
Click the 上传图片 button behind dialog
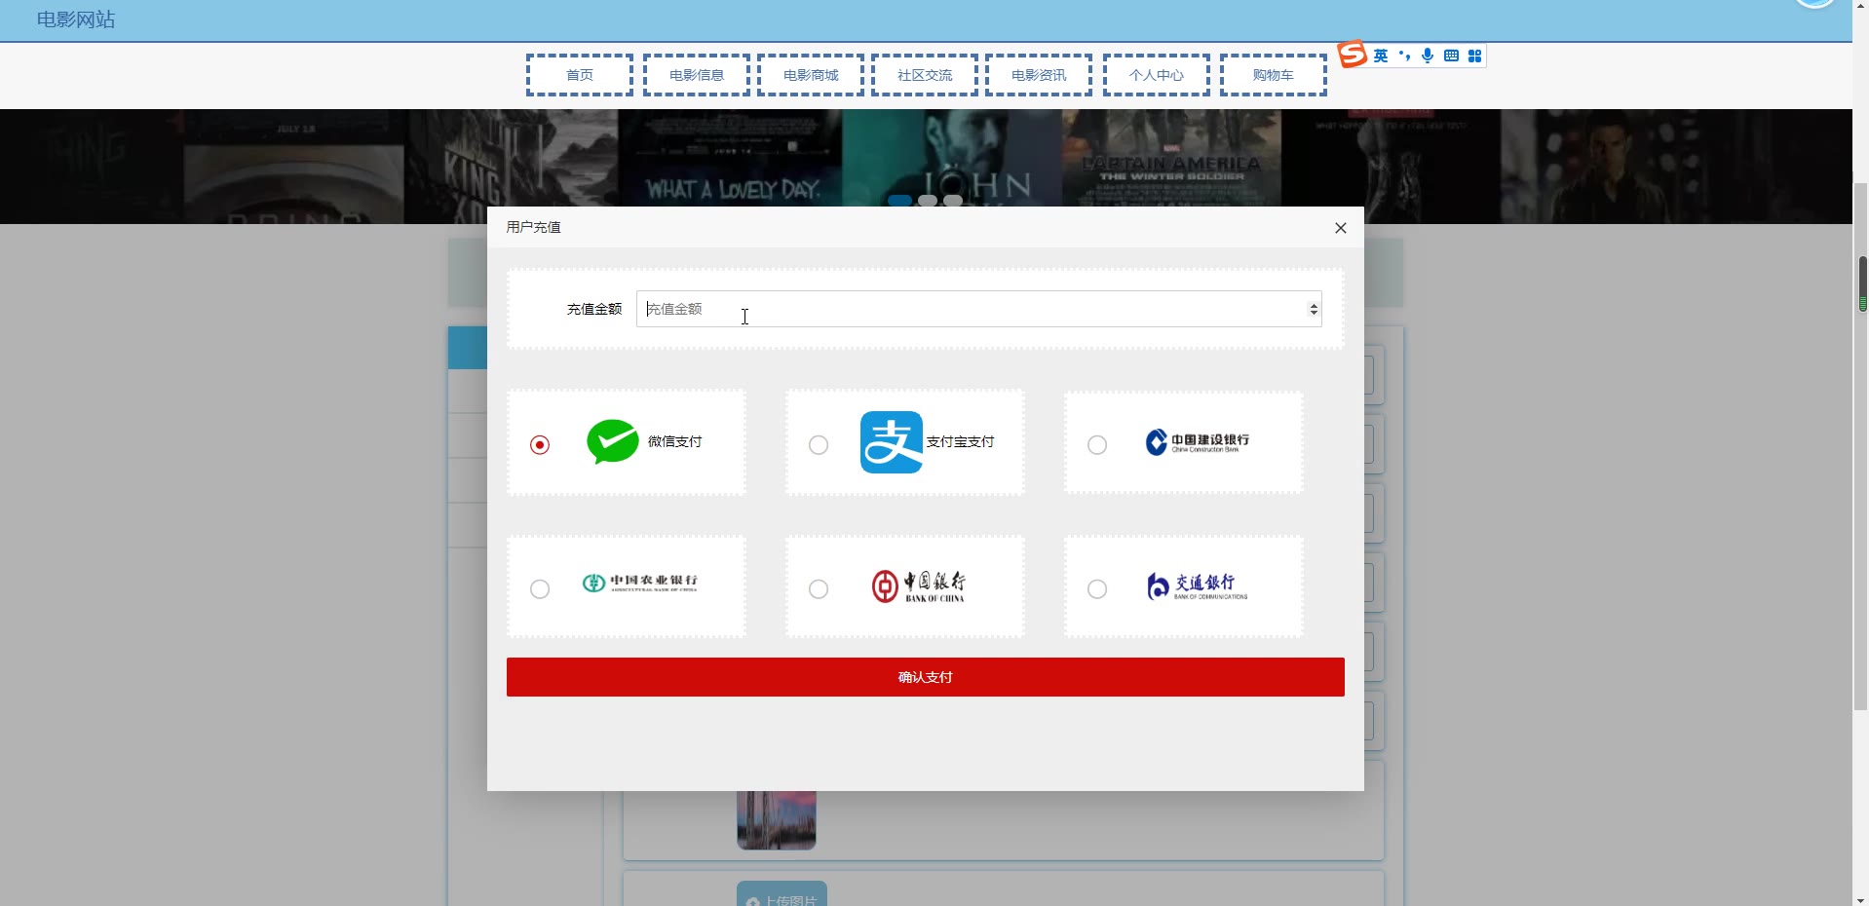(x=782, y=894)
